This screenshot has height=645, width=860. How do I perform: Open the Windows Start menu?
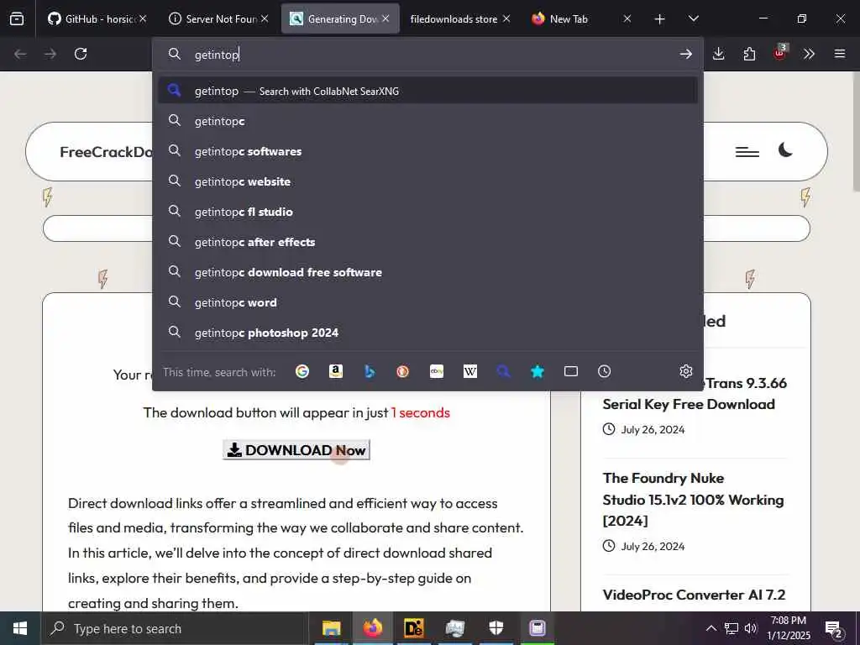click(x=20, y=628)
